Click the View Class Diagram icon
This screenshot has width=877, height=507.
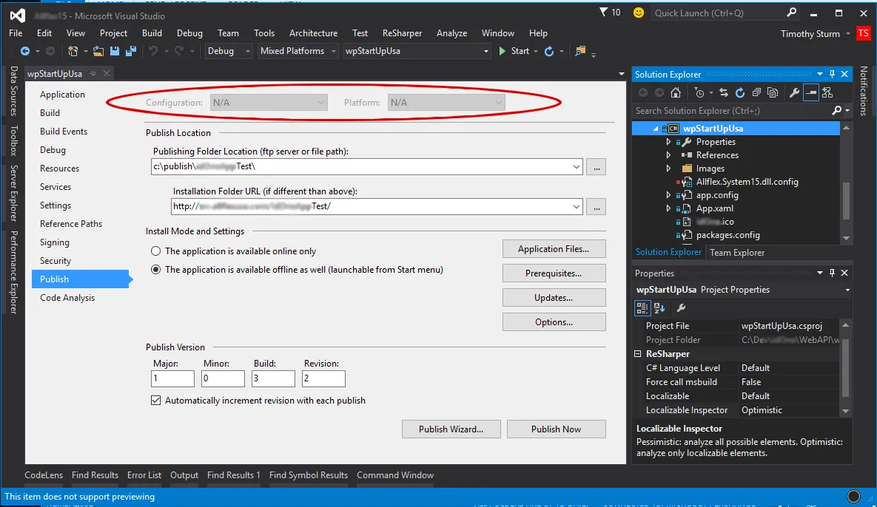827,92
